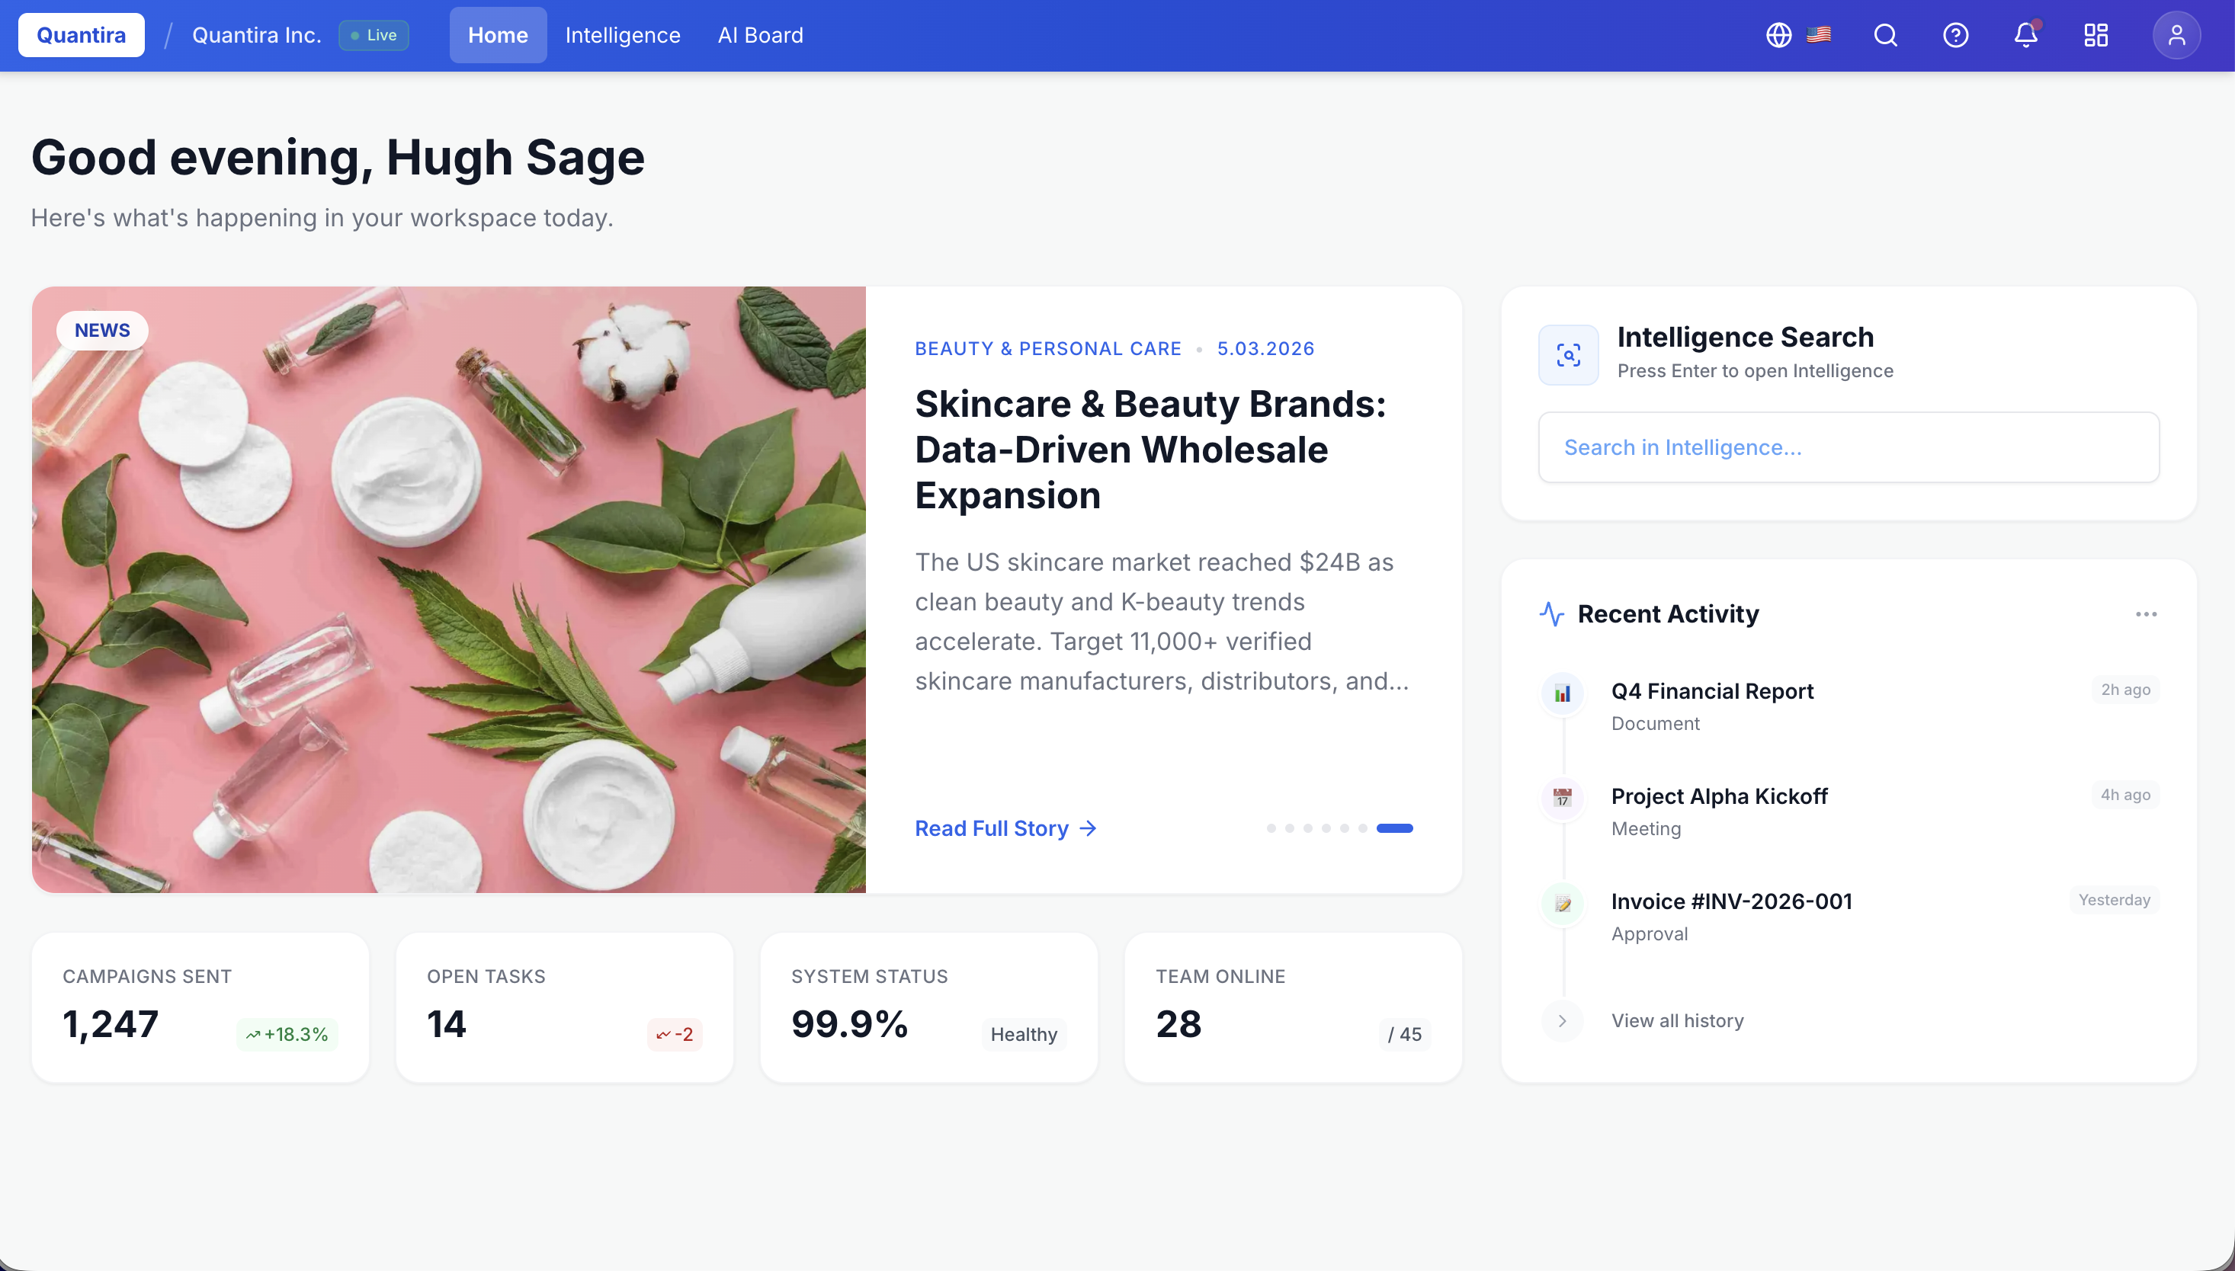Open the Recent Activity ellipsis menu
This screenshot has height=1271, width=2235.
coord(2147,613)
